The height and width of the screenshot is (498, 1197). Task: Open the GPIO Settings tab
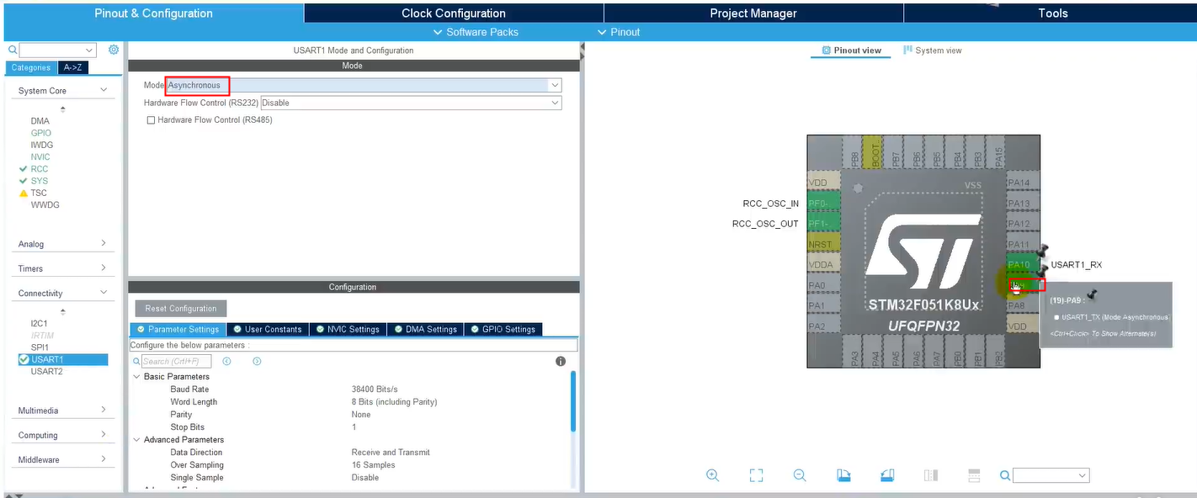tap(503, 329)
